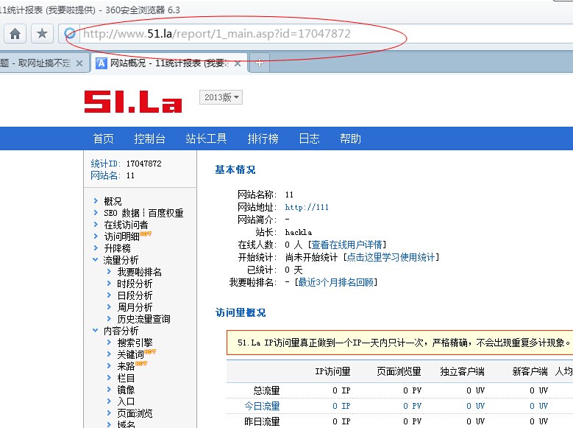Screen dimensions: 573x428
Task: Click the 页面浏览量 column header
Action: coord(399,371)
